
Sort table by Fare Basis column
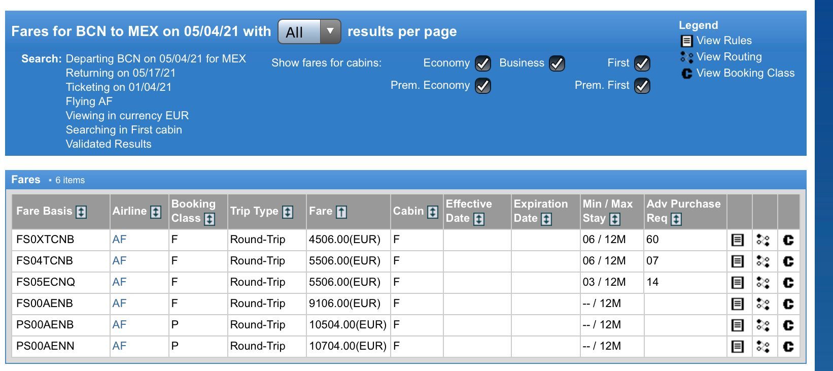(x=81, y=212)
